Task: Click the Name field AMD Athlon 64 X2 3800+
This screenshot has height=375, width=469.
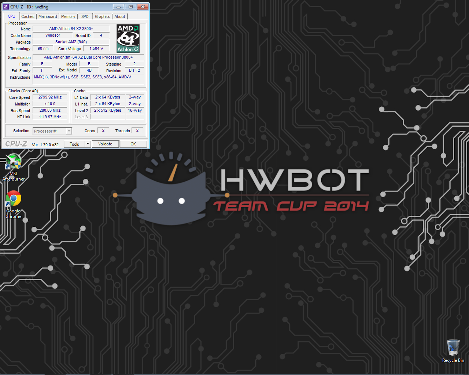Action: point(71,29)
